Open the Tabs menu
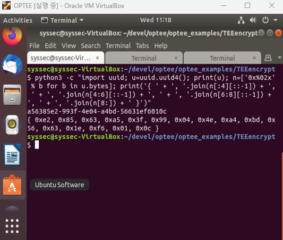Viewport: 283px width, 240px height. 142,46
